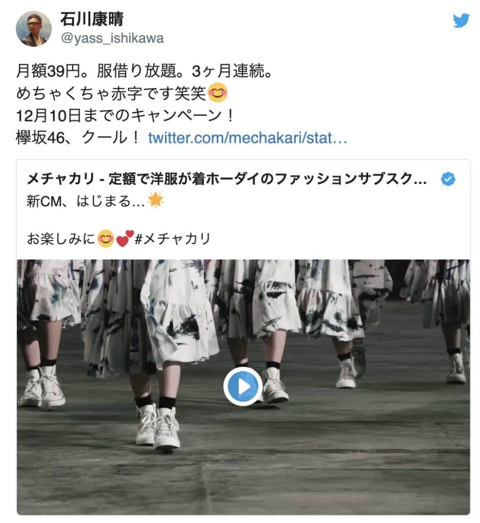
Task: Click the smiling emoji after 赤字です笑笑
Action: pyautogui.click(x=218, y=92)
